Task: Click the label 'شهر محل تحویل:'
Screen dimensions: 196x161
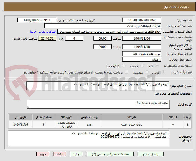Action: coord(180,60)
